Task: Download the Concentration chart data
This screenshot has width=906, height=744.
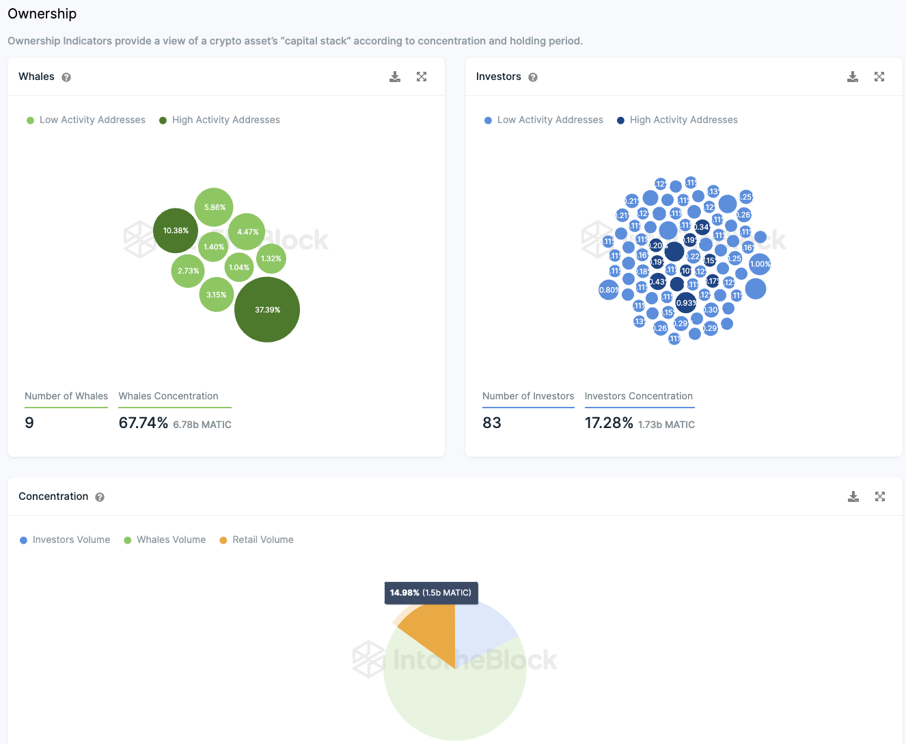Action: (853, 496)
